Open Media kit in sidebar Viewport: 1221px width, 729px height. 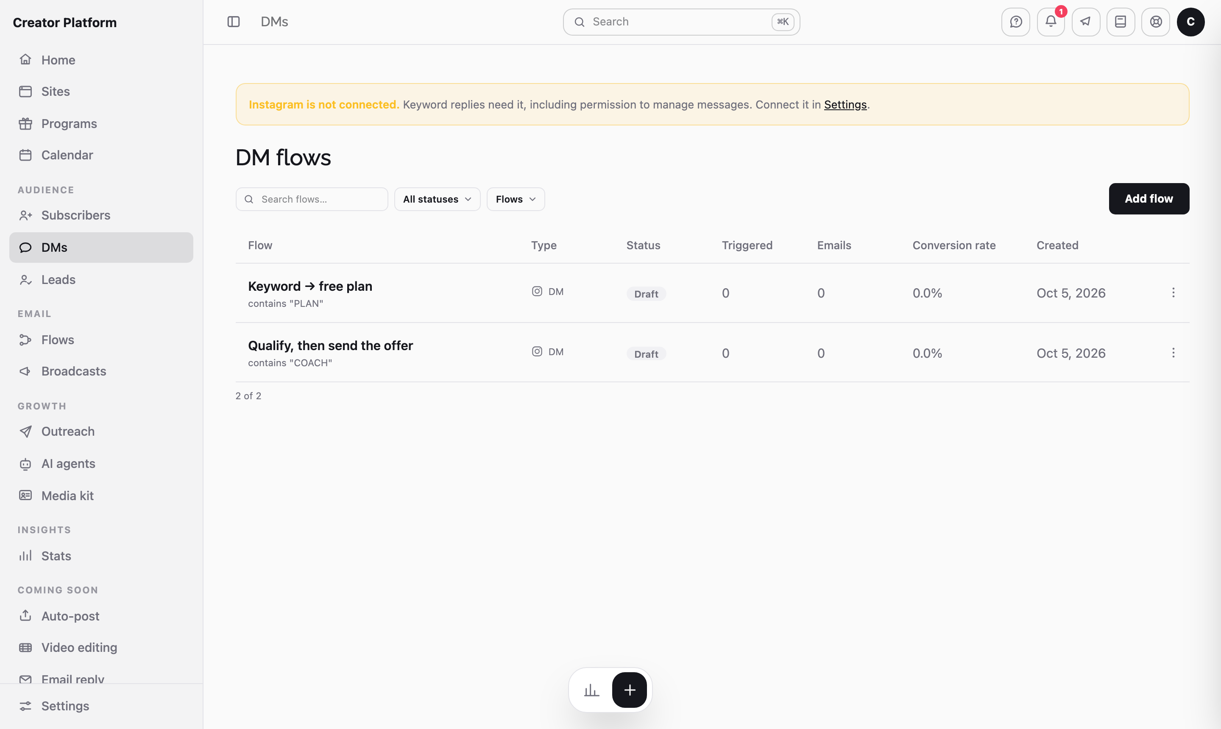point(101,495)
